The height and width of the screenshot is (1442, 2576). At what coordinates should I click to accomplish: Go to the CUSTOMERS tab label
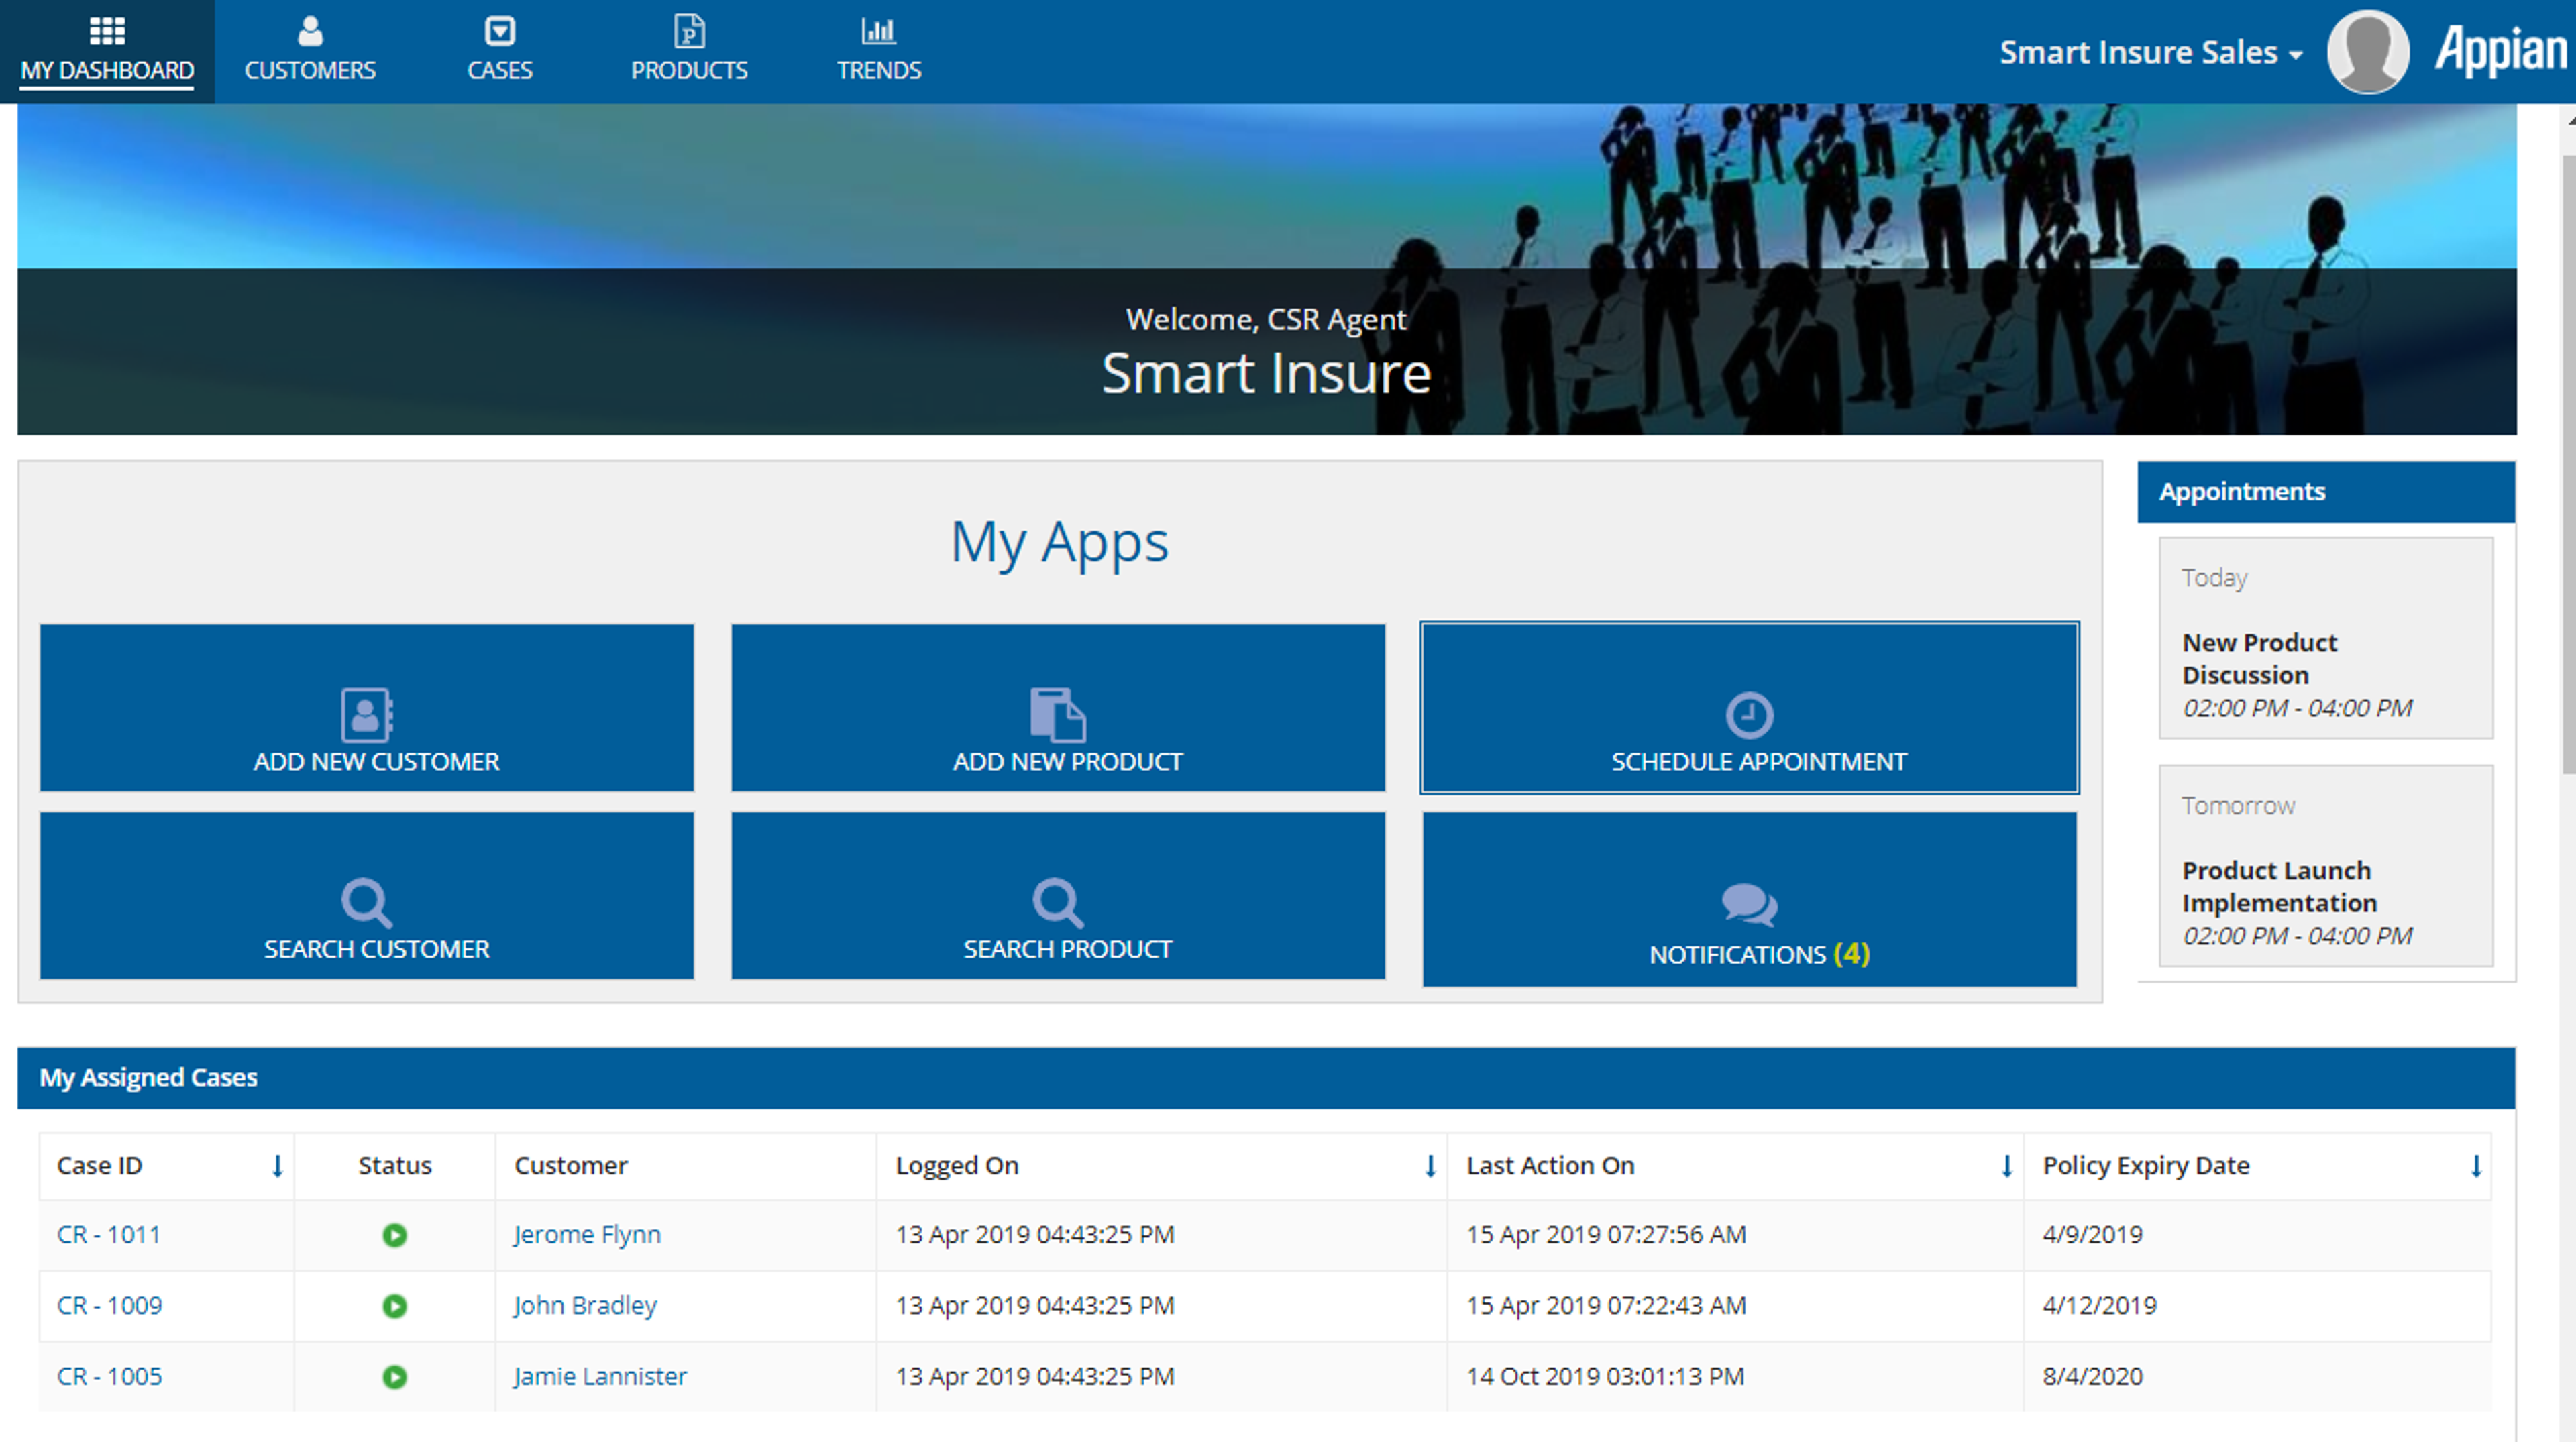pos(310,70)
